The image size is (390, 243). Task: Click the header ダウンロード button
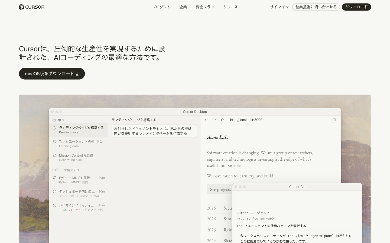point(356,7)
